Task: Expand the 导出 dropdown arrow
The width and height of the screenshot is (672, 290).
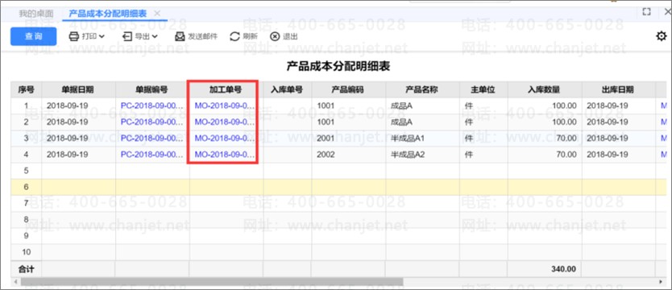Action: click(x=154, y=36)
